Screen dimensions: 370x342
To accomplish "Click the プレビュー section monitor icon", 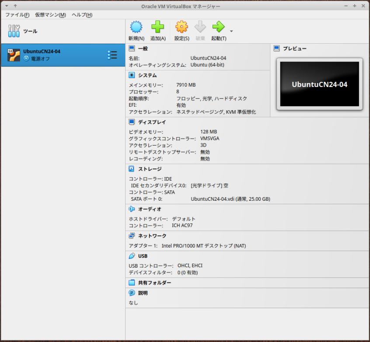I will [x=276, y=49].
